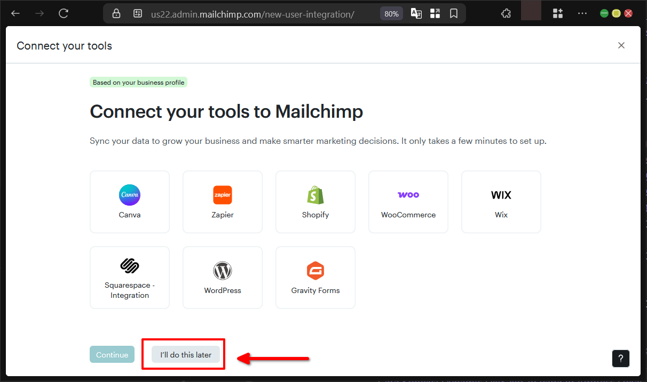Choose the Shopify integration
This screenshot has height=382, width=647.
(315, 202)
